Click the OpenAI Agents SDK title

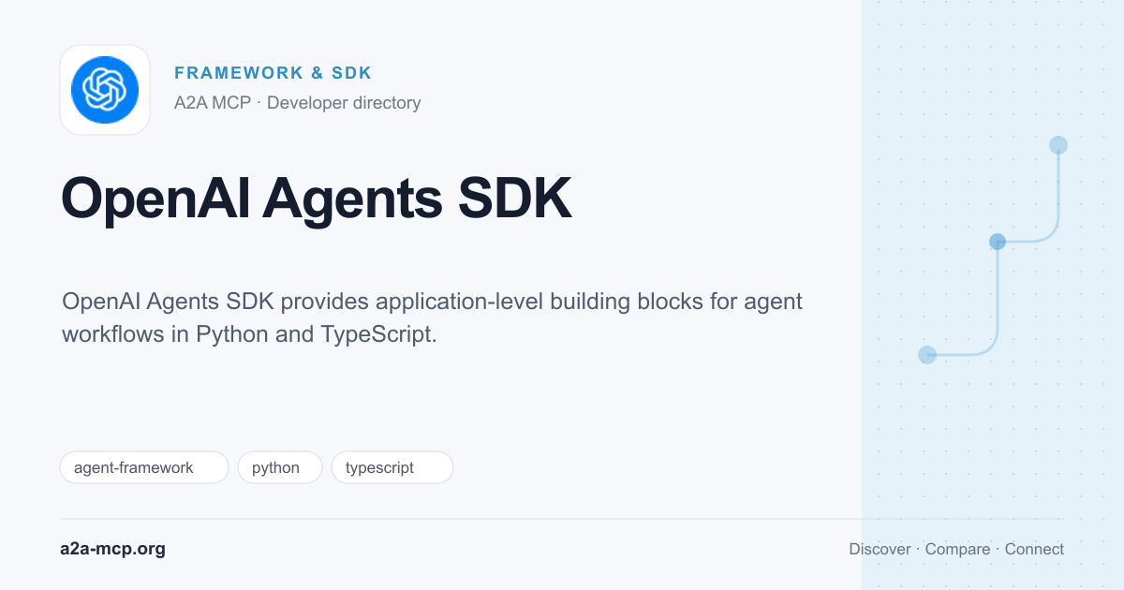click(x=317, y=199)
